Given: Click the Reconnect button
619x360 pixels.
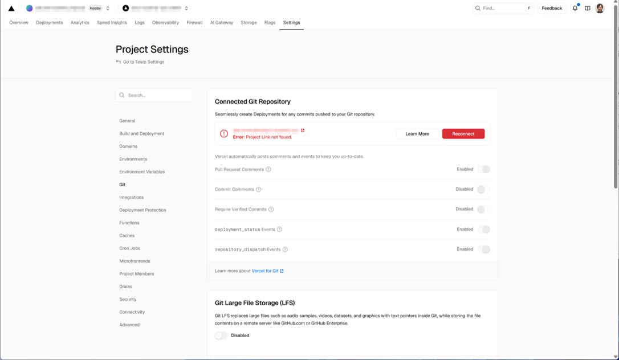Looking at the screenshot, I should click(x=463, y=133).
